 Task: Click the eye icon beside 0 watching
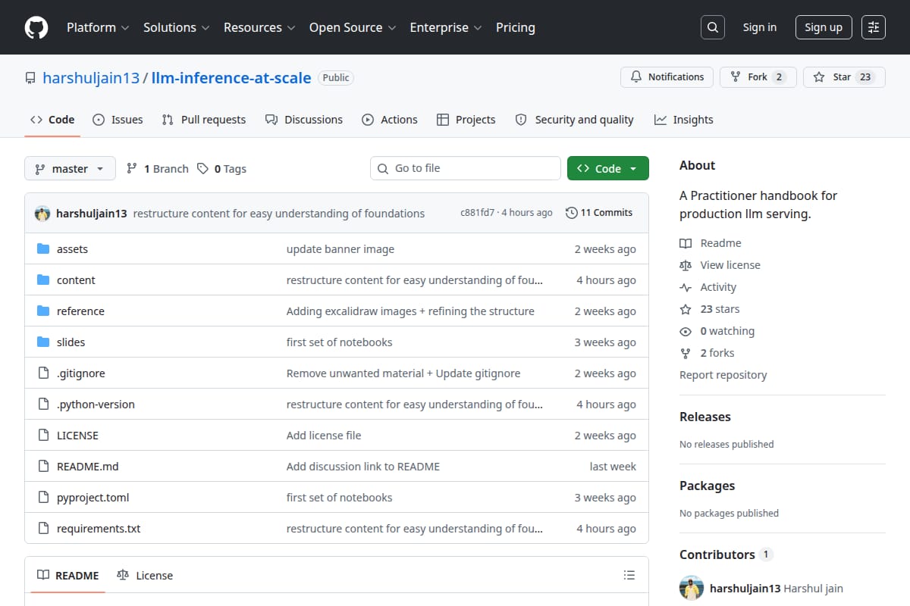[686, 331]
